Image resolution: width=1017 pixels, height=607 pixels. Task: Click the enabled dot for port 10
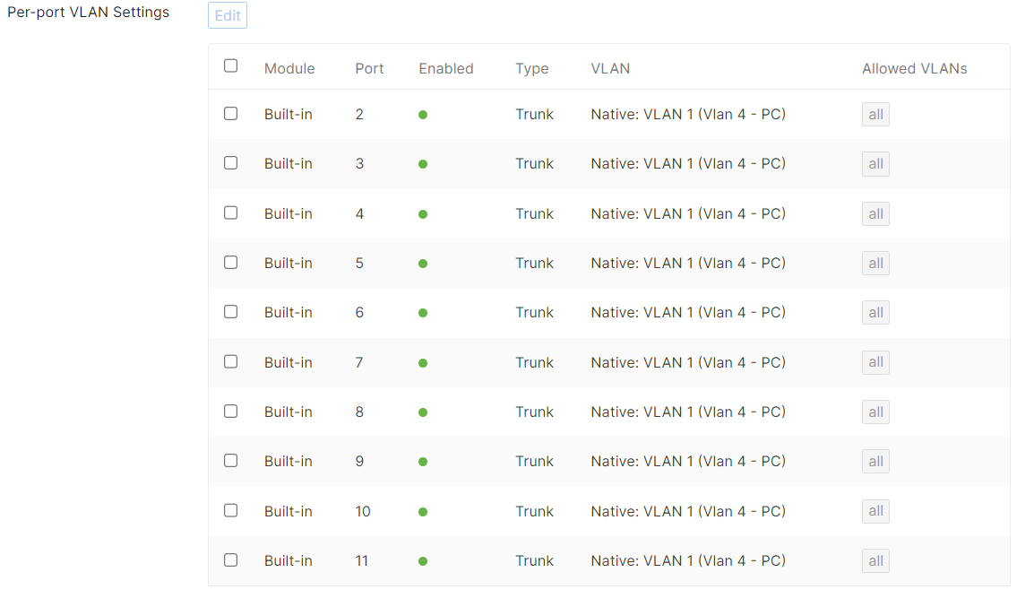tap(422, 510)
